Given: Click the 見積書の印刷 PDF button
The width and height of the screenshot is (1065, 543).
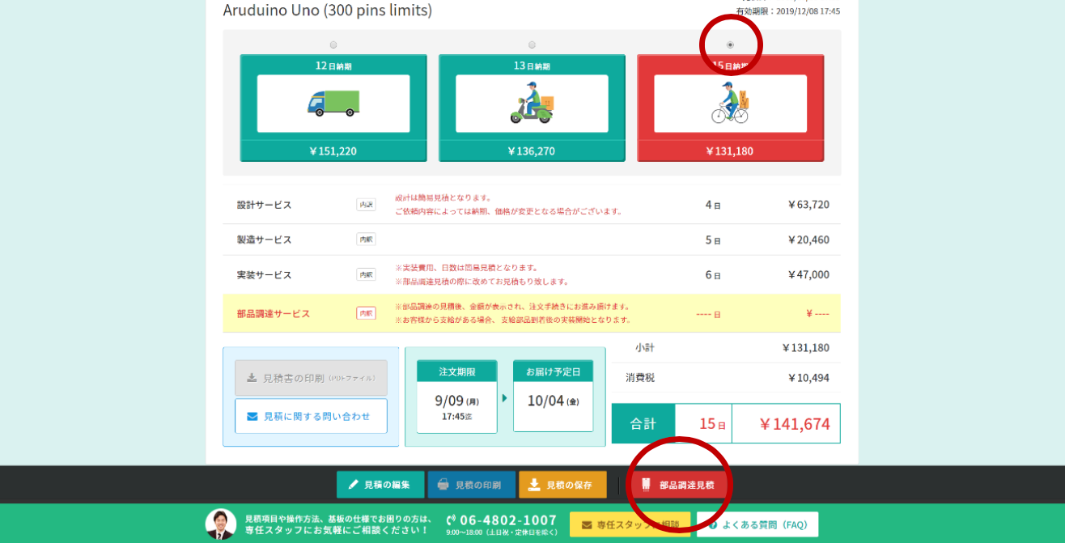Looking at the screenshot, I should click(311, 378).
